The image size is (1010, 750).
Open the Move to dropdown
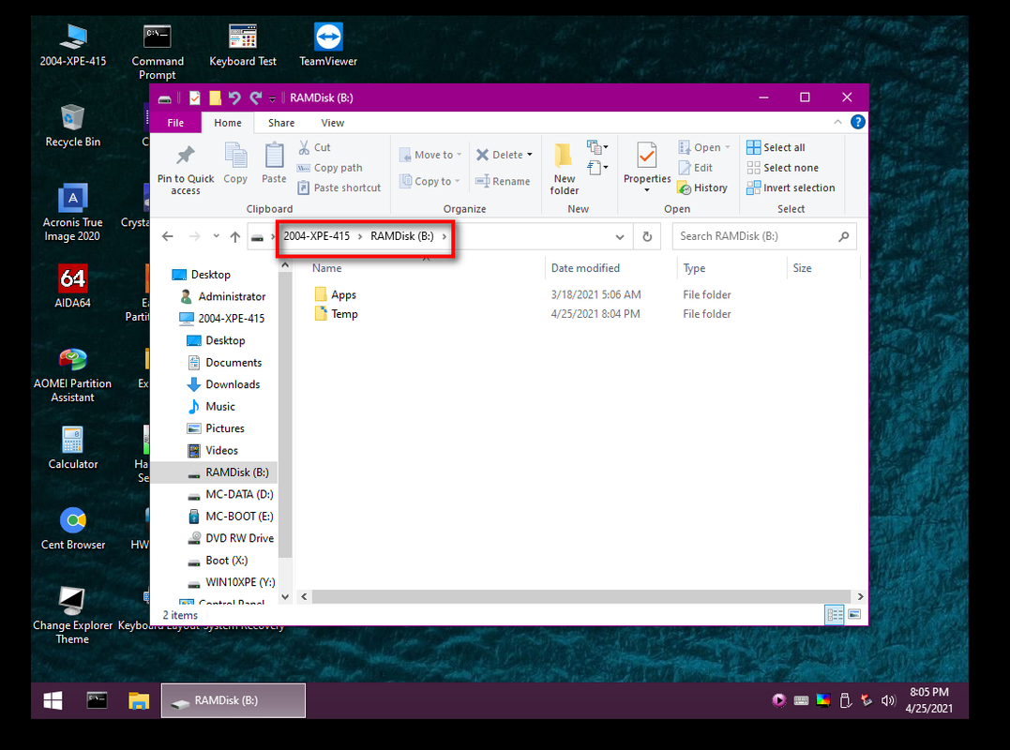[x=430, y=155]
